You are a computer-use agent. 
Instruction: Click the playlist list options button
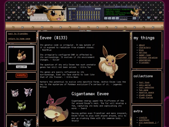point(134,18)
